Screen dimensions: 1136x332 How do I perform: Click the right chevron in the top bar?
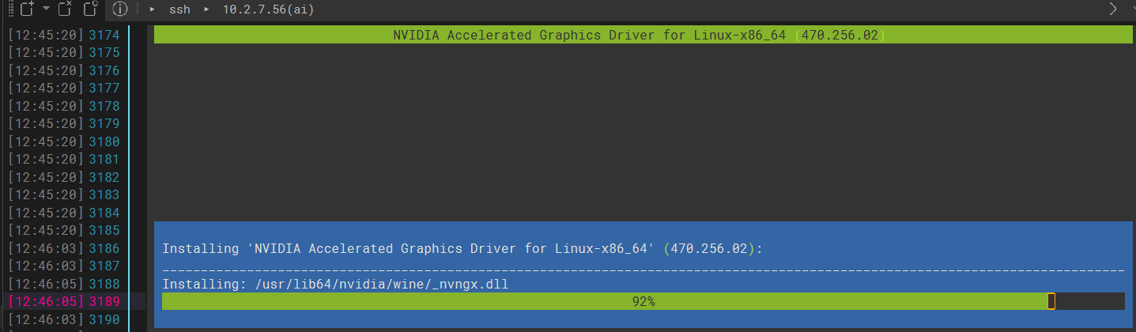click(1113, 9)
